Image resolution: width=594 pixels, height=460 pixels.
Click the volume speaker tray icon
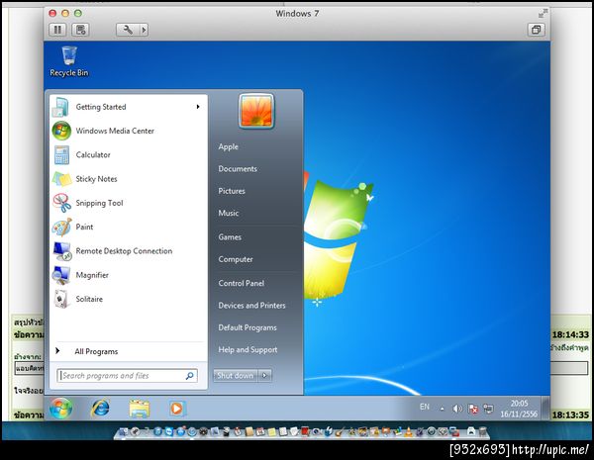point(457,409)
